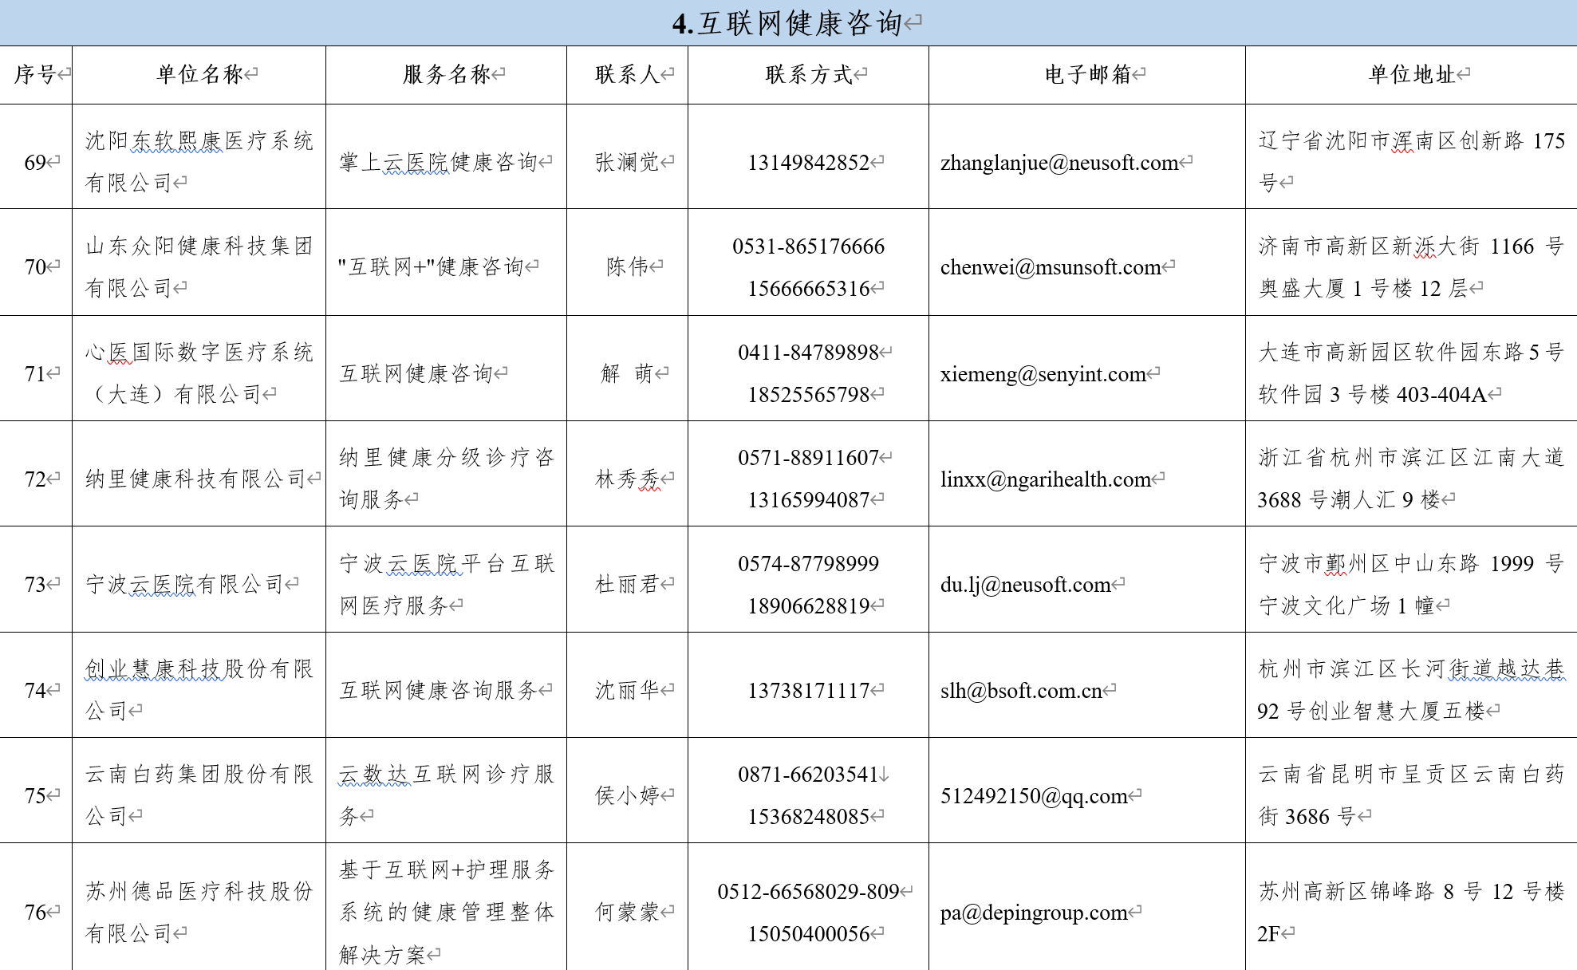
Task: Click phone number 0574-87798999
Action: [x=809, y=563]
